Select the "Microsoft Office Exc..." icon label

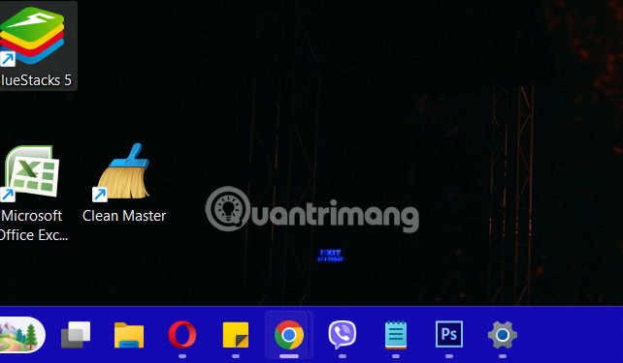point(33,226)
